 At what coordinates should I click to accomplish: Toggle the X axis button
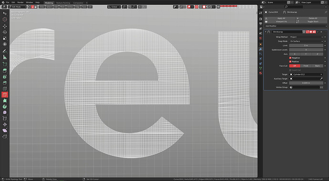point(295,54)
